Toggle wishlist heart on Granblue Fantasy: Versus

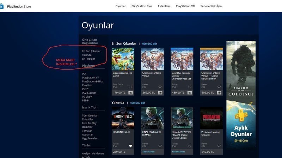(x=160, y=87)
